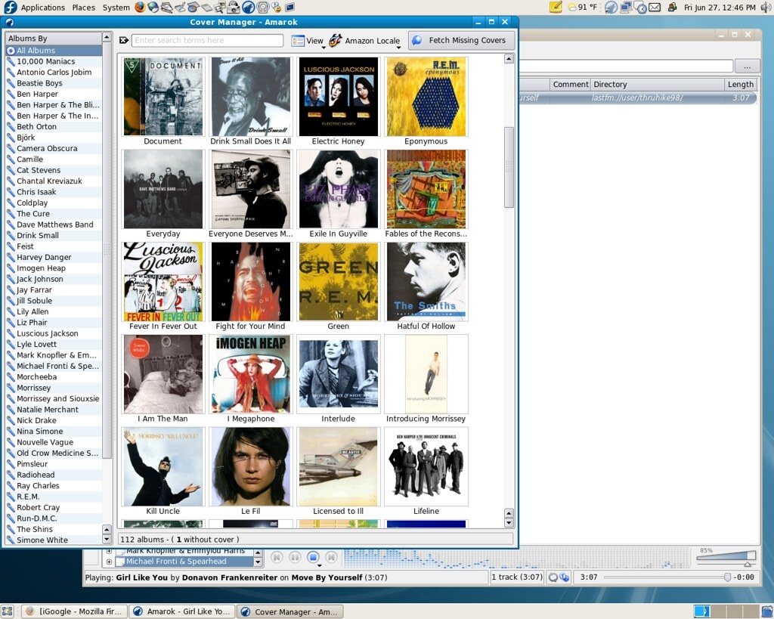Click the ellipsis button in Amarok window
Image resolution: width=774 pixels, height=619 pixels.
point(748,67)
